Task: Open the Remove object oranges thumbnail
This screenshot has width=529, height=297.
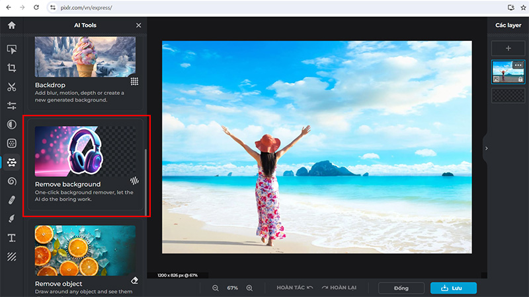Action: click(x=85, y=251)
